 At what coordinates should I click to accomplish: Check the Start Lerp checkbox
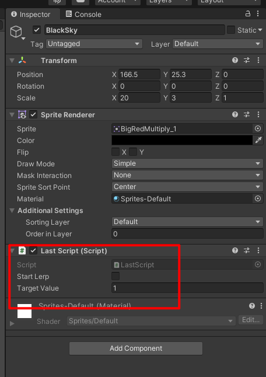[116, 276]
